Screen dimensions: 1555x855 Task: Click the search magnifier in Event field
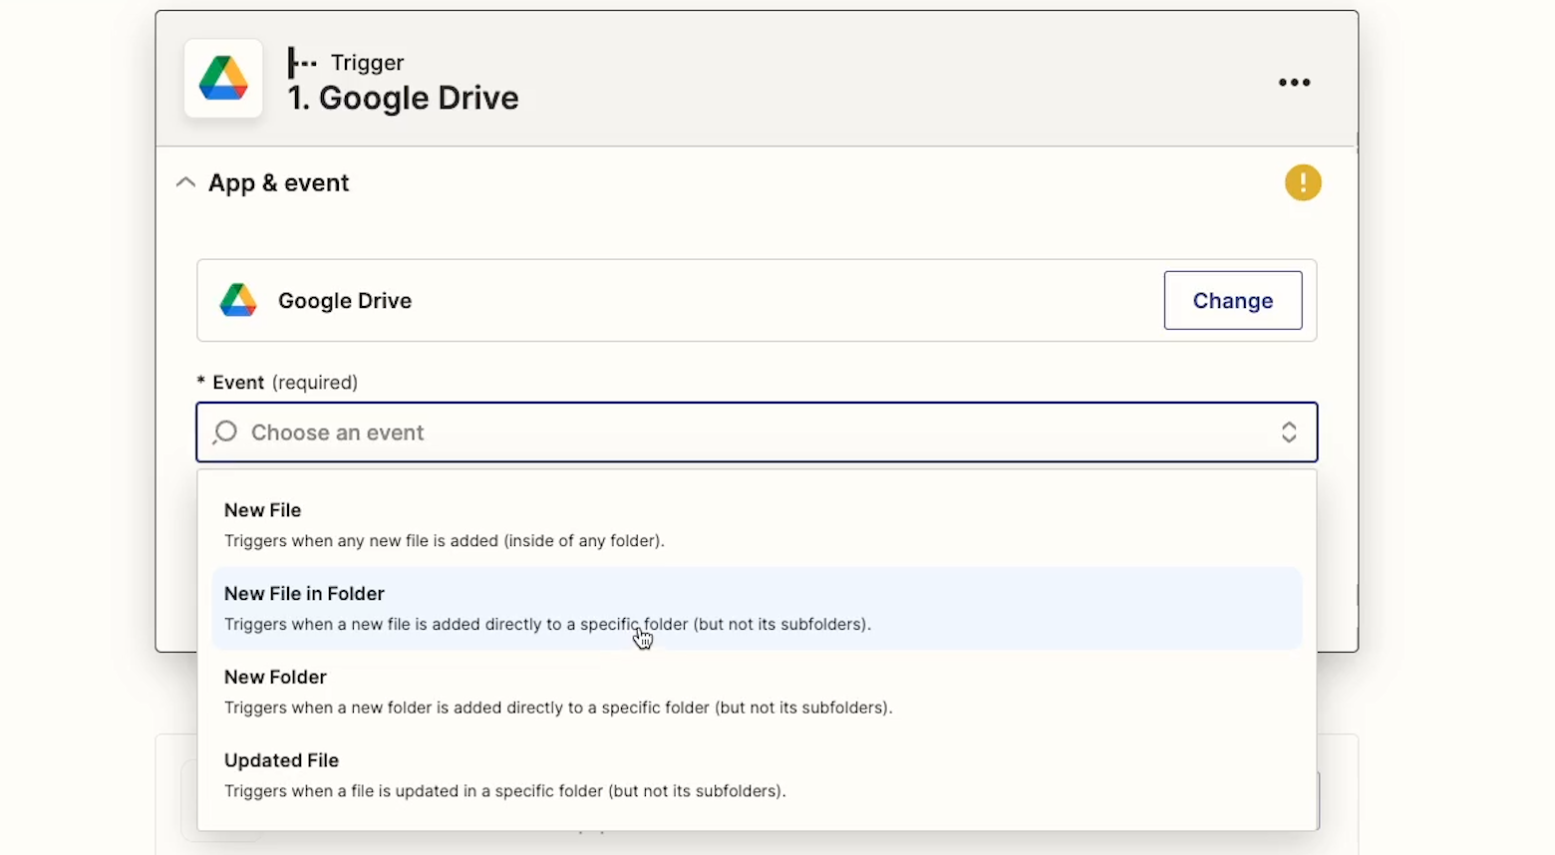click(225, 432)
